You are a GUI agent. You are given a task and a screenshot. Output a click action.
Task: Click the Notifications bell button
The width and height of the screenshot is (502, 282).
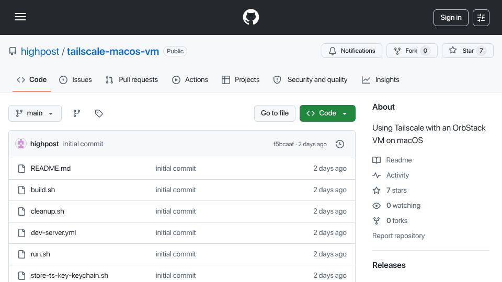point(351,51)
